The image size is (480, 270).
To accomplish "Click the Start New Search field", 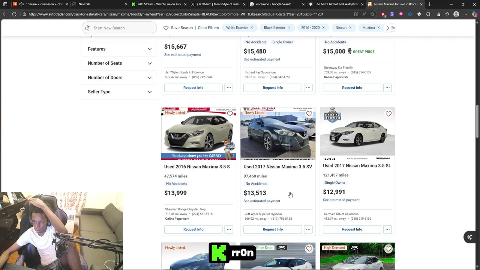I will [x=119, y=28].
